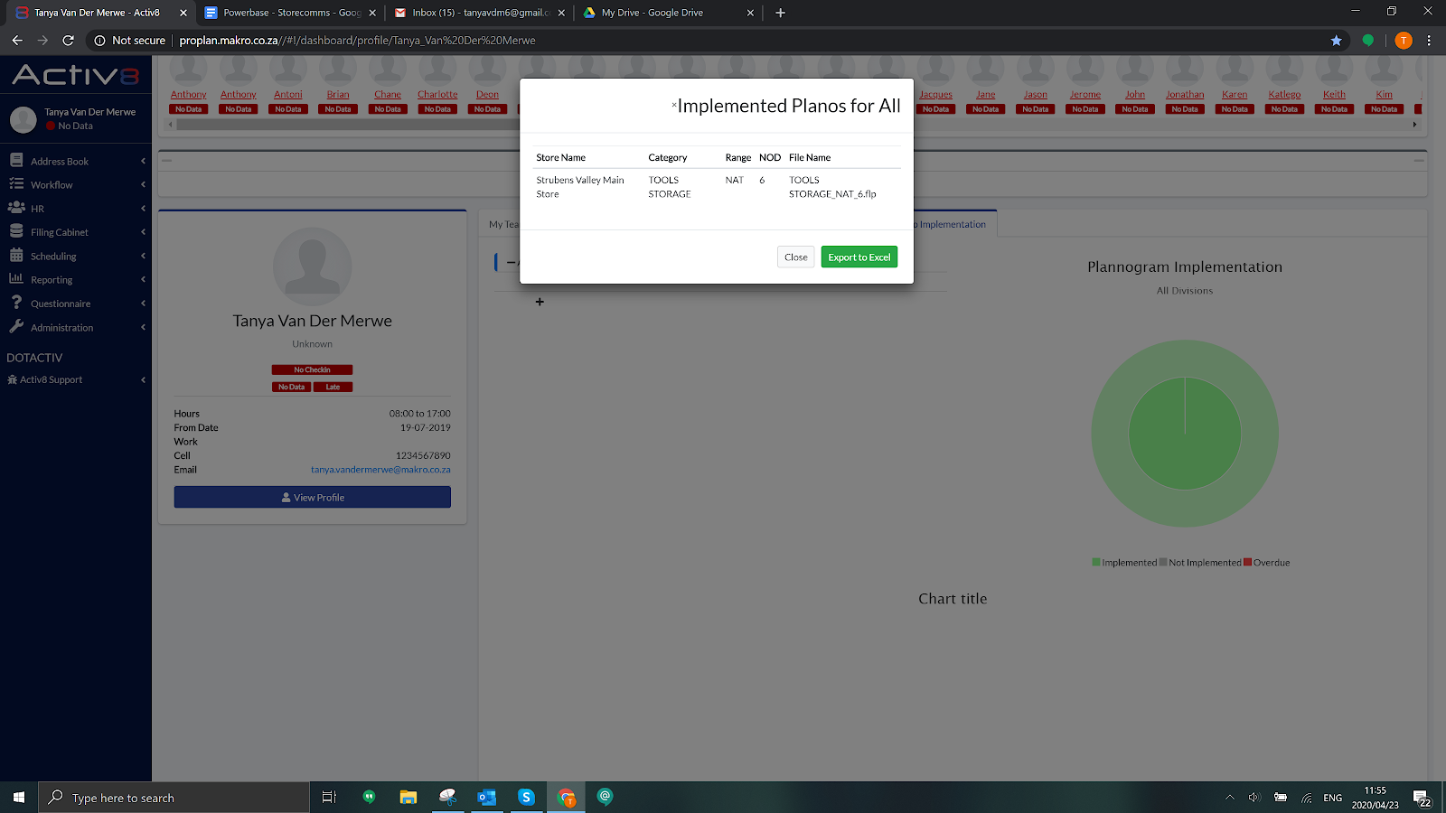1446x813 pixels.
Task: Collapse the panel using the right minus icon
Action: tap(1419, 160)
